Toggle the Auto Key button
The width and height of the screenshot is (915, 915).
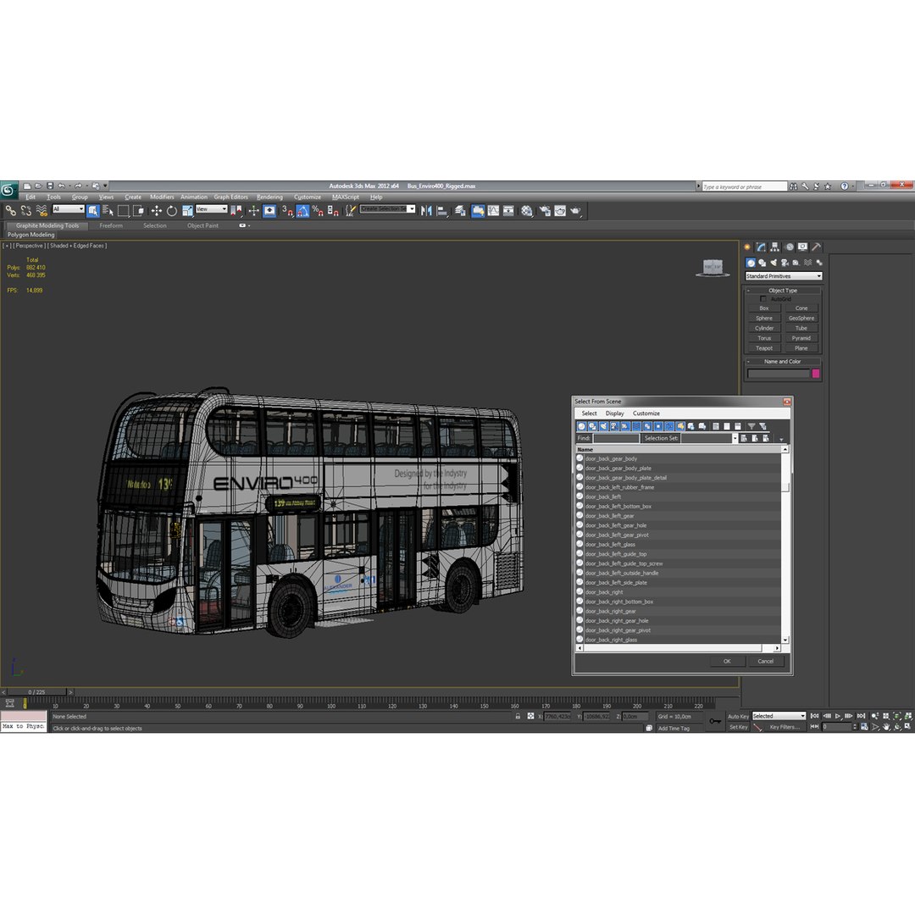click(738, 716)
